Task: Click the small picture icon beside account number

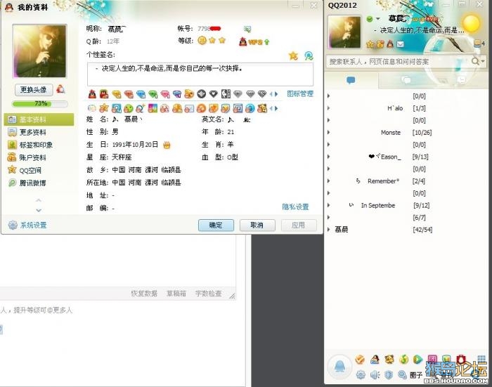Action: pyautogui.click(x=247, y=29)
